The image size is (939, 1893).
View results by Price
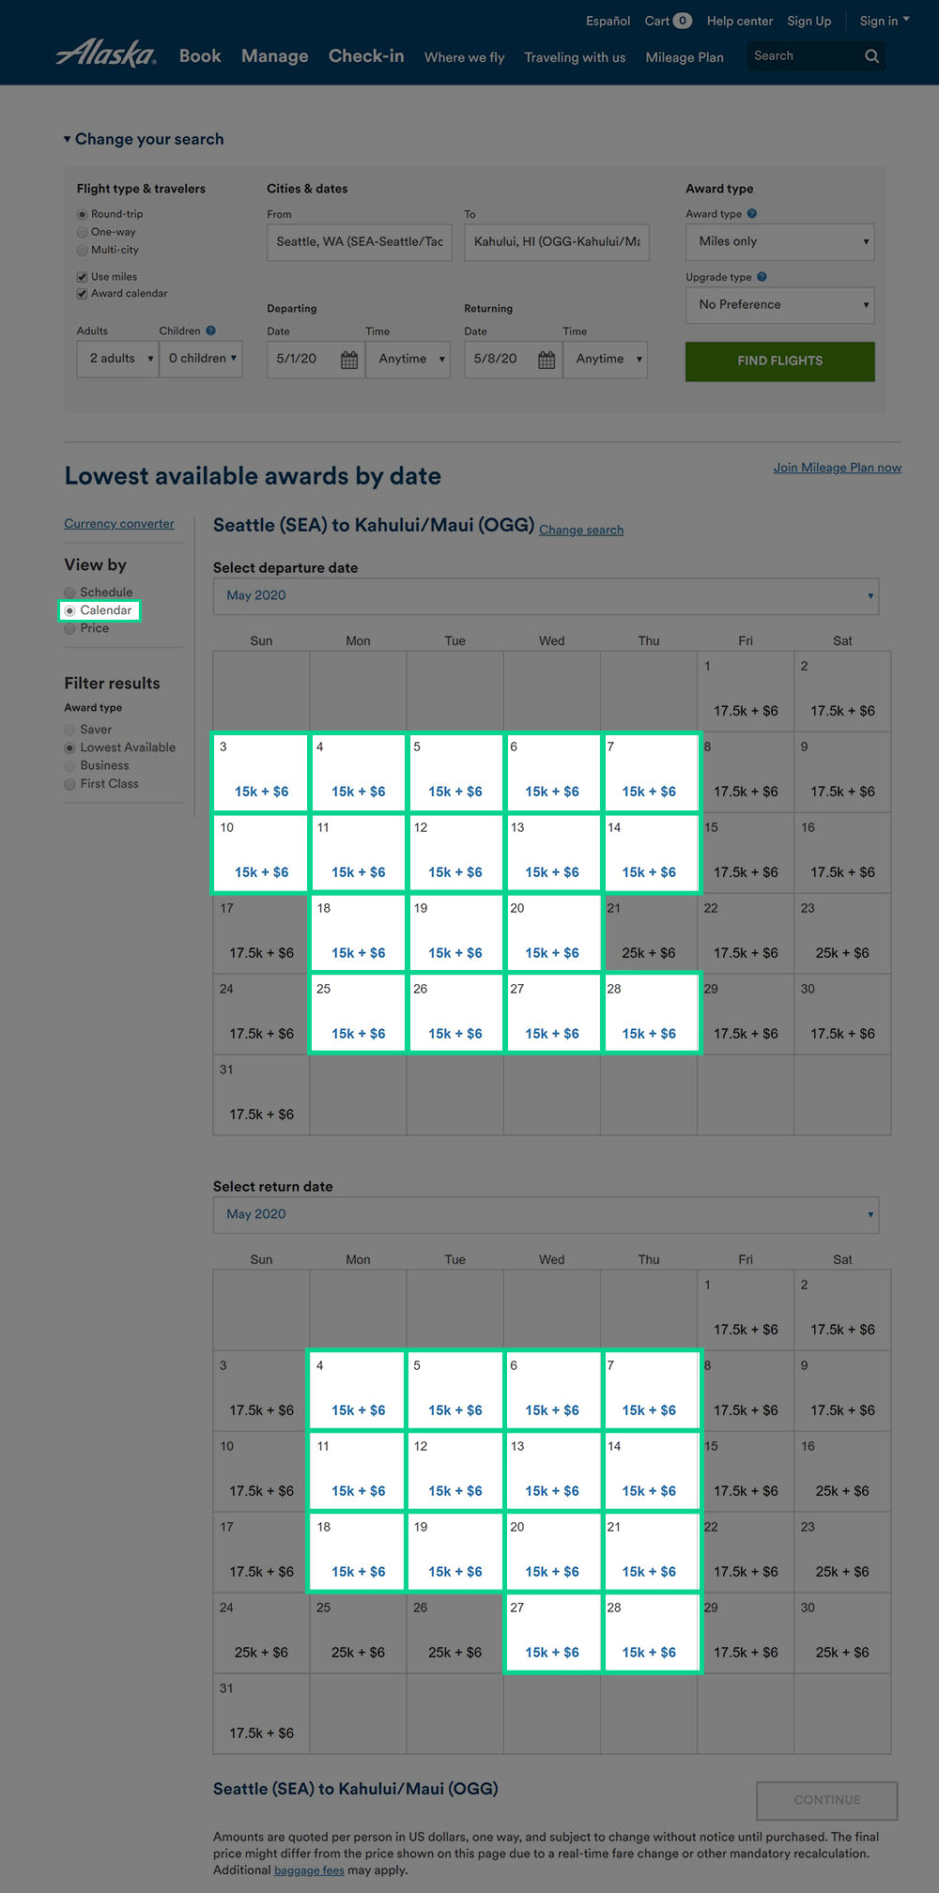[69, 628]
